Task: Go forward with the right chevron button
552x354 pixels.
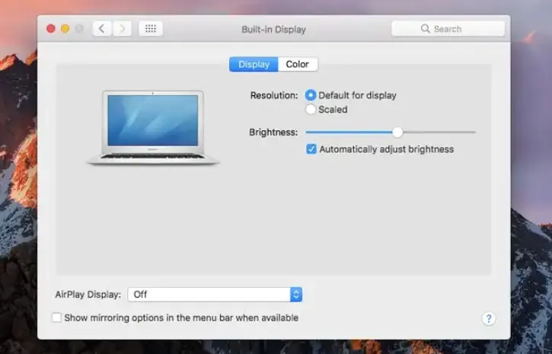Action: tap(122, 28)
